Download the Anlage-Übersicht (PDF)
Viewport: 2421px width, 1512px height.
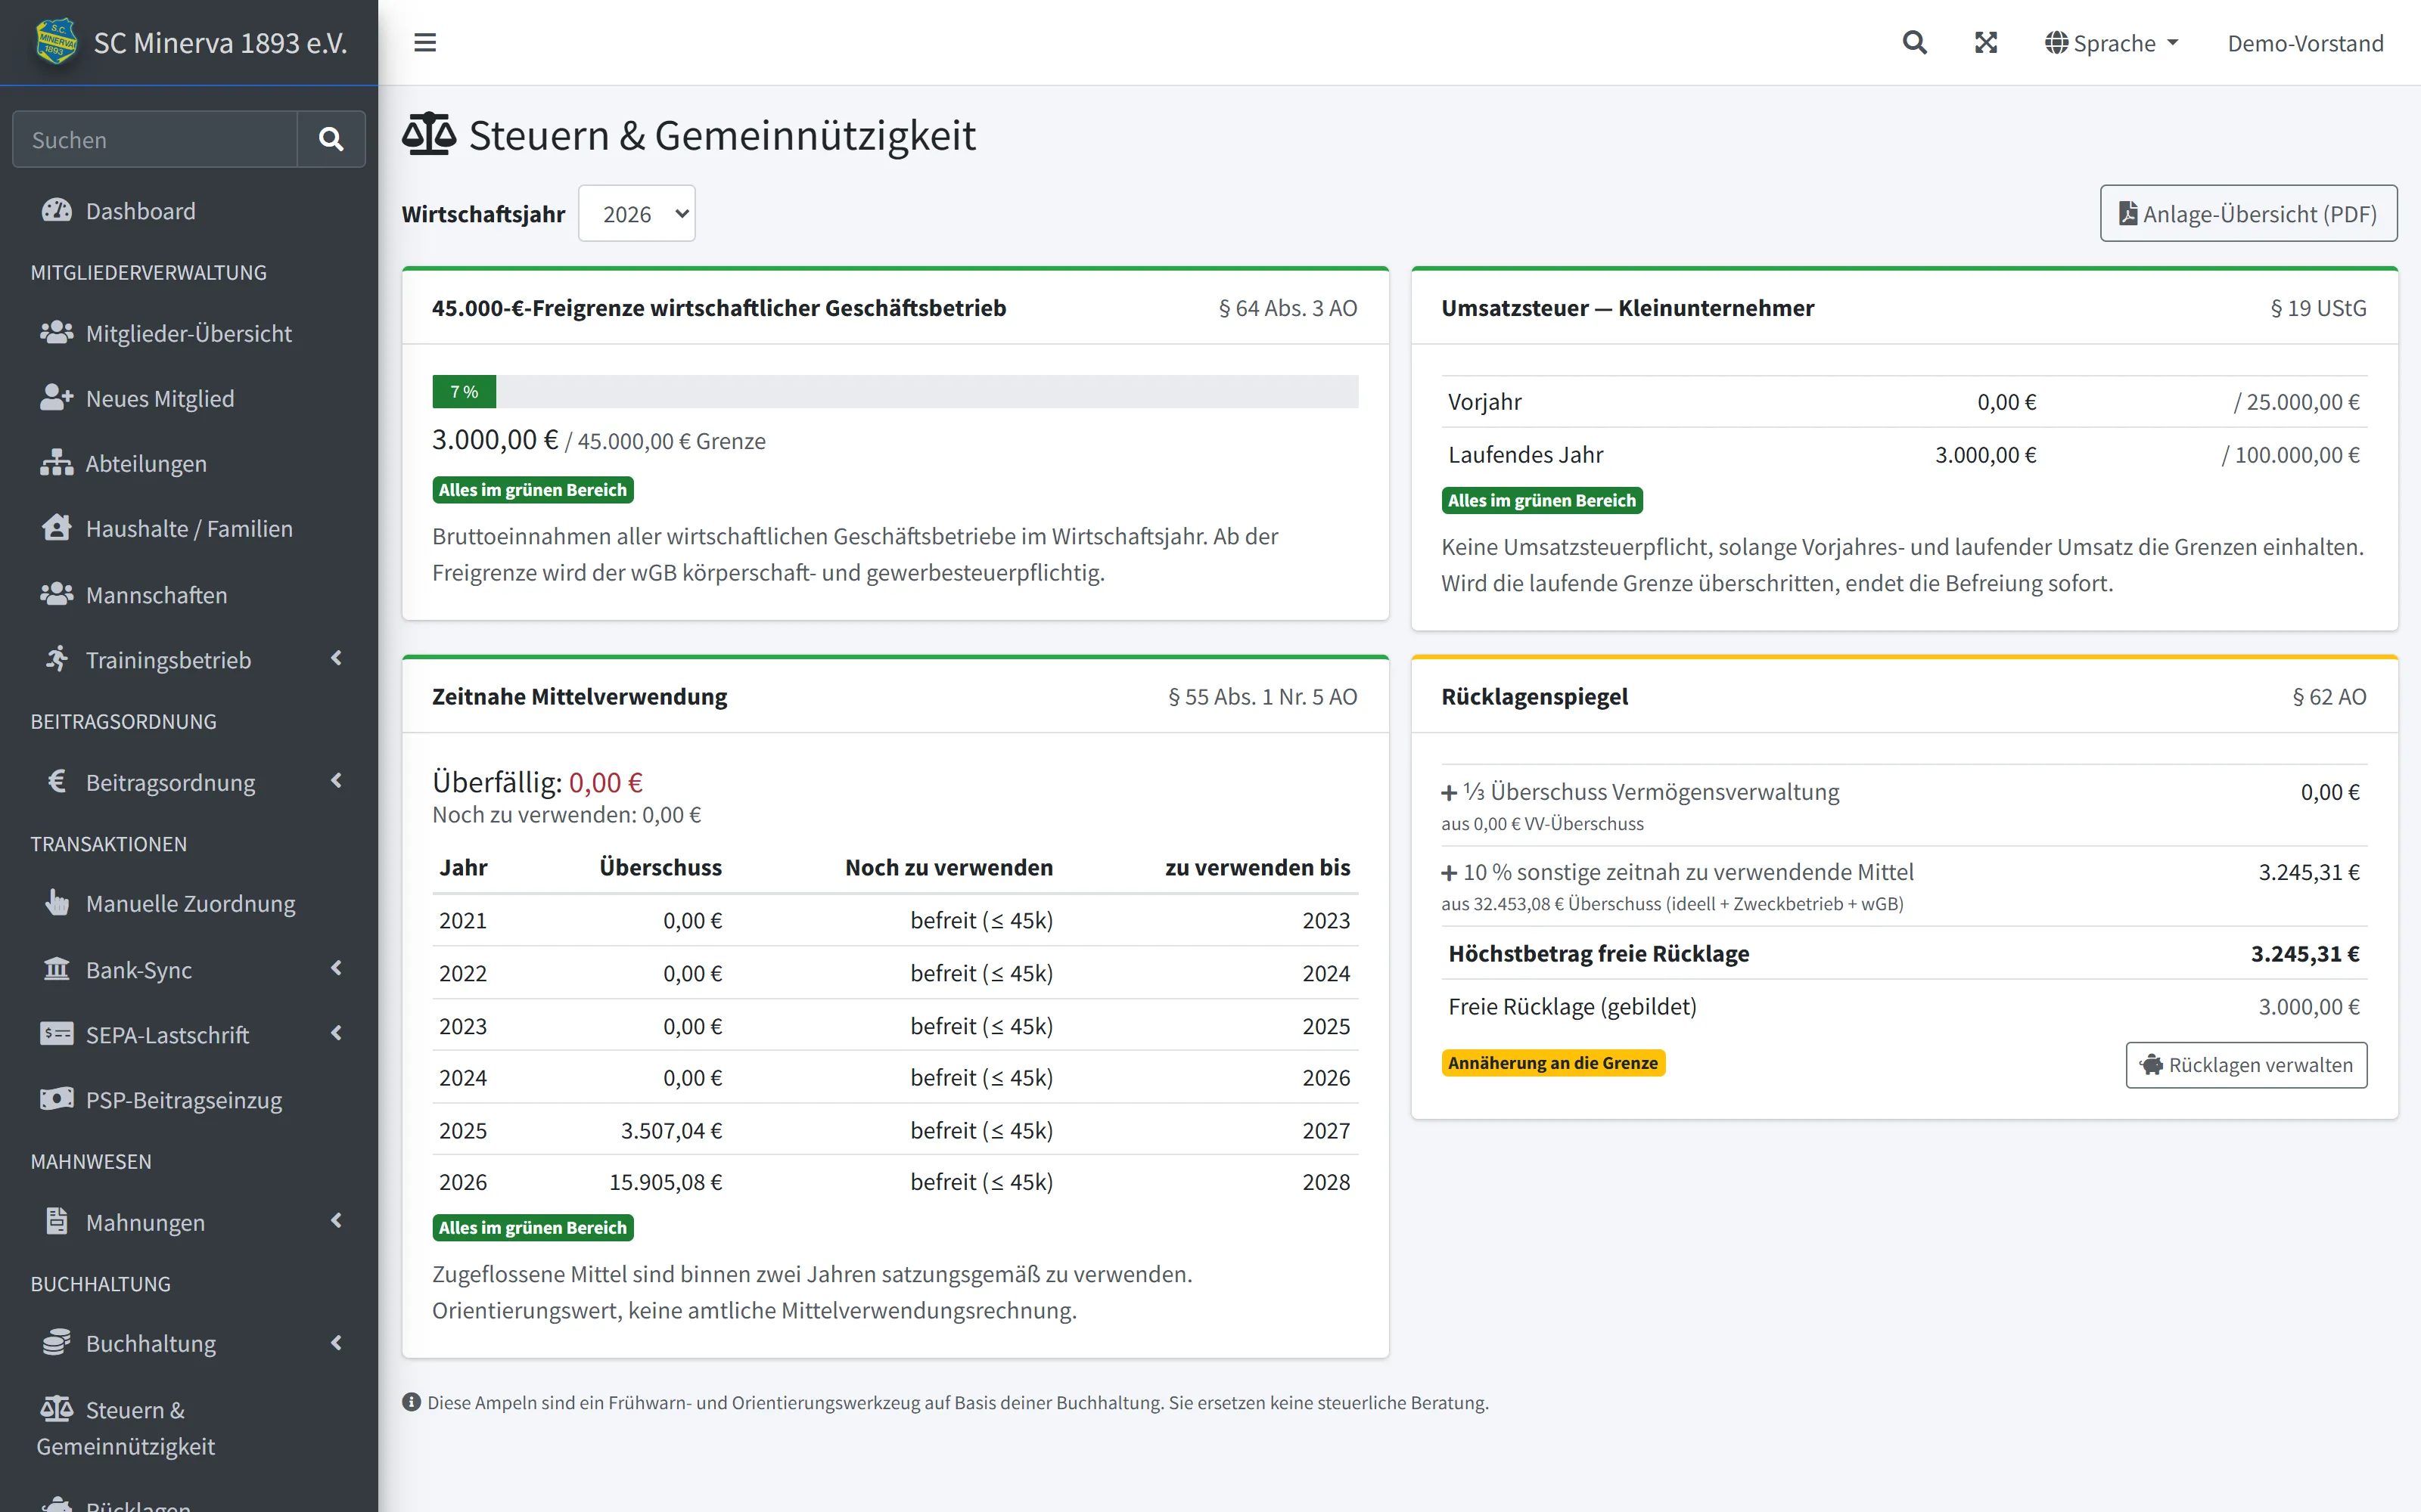point(2248,213)
